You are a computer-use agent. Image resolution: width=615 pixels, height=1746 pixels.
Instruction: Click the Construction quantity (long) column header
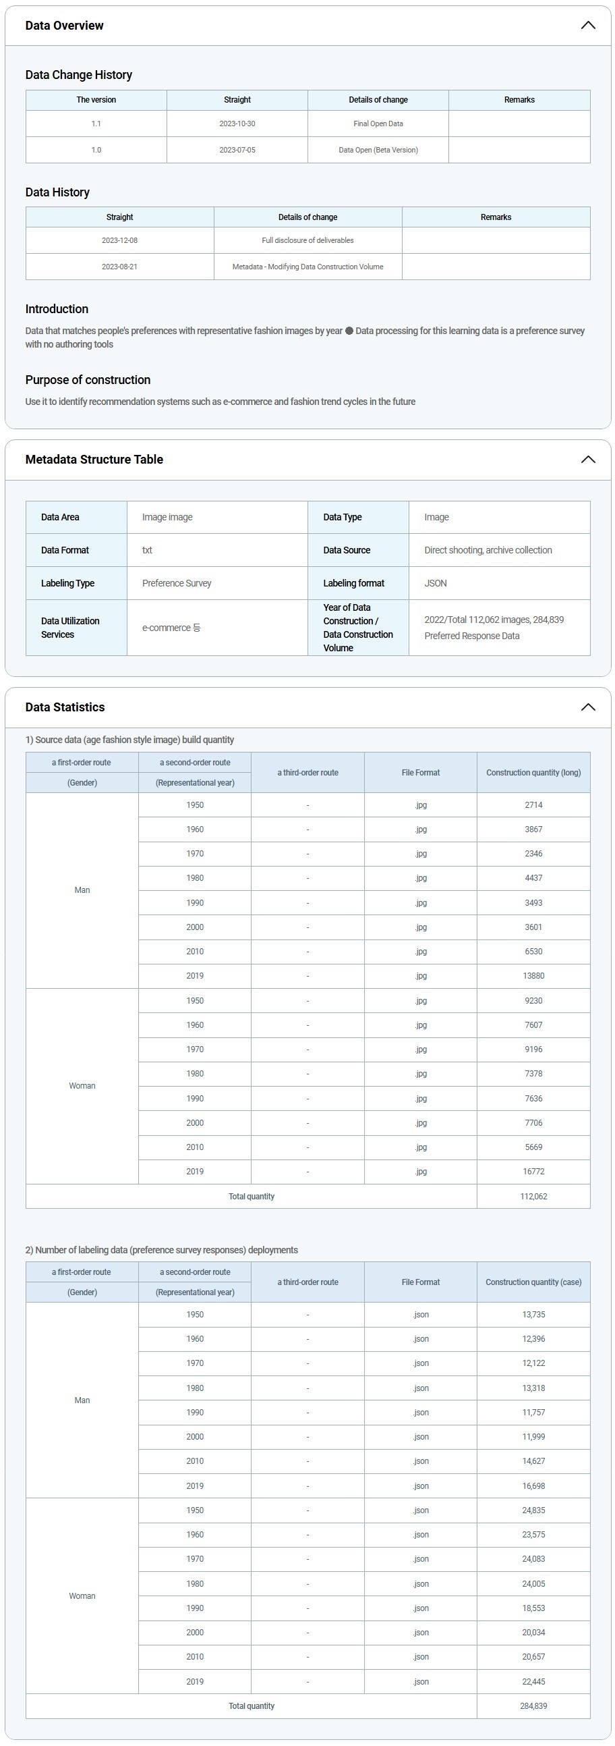point(533,773)
